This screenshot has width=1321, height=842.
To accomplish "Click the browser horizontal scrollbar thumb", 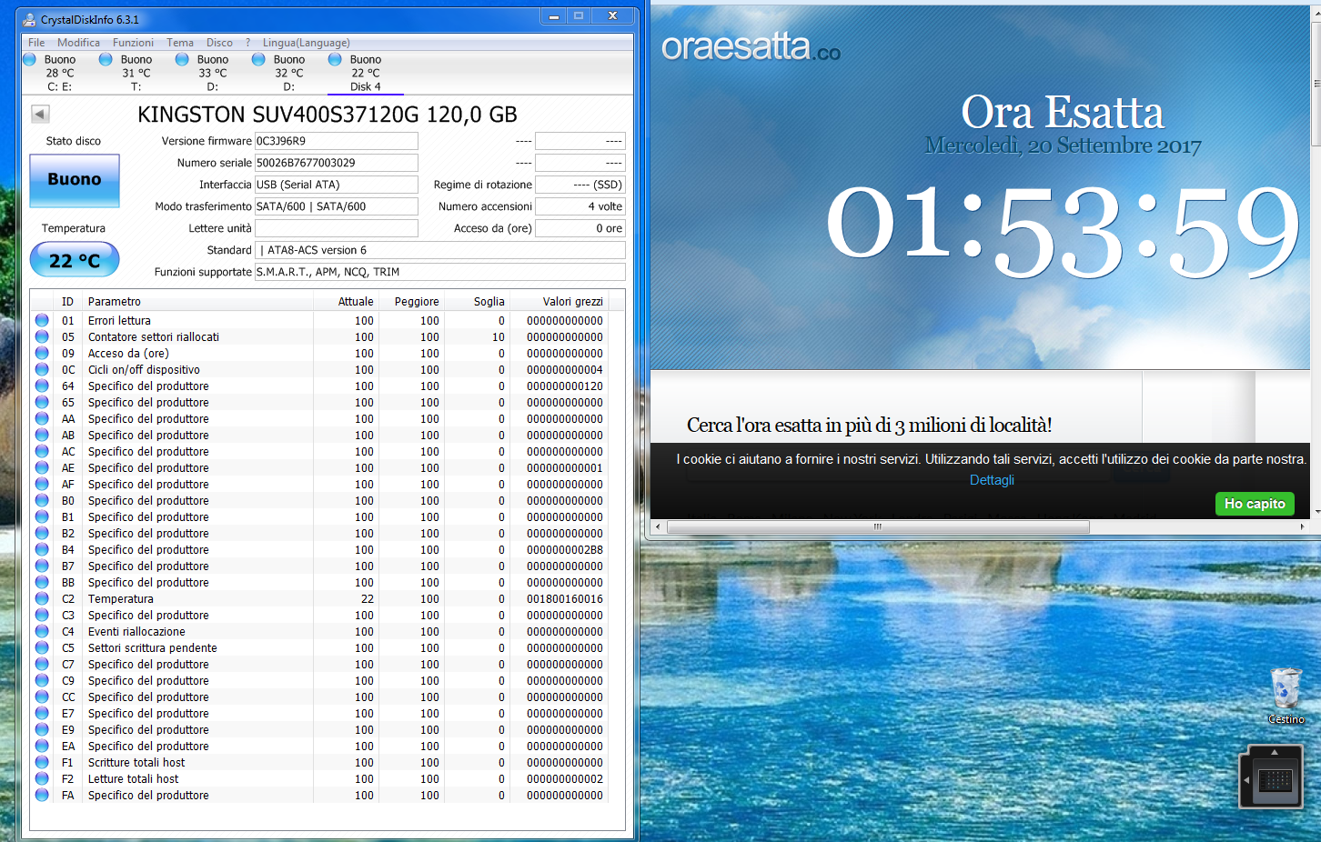I will 877,526.
